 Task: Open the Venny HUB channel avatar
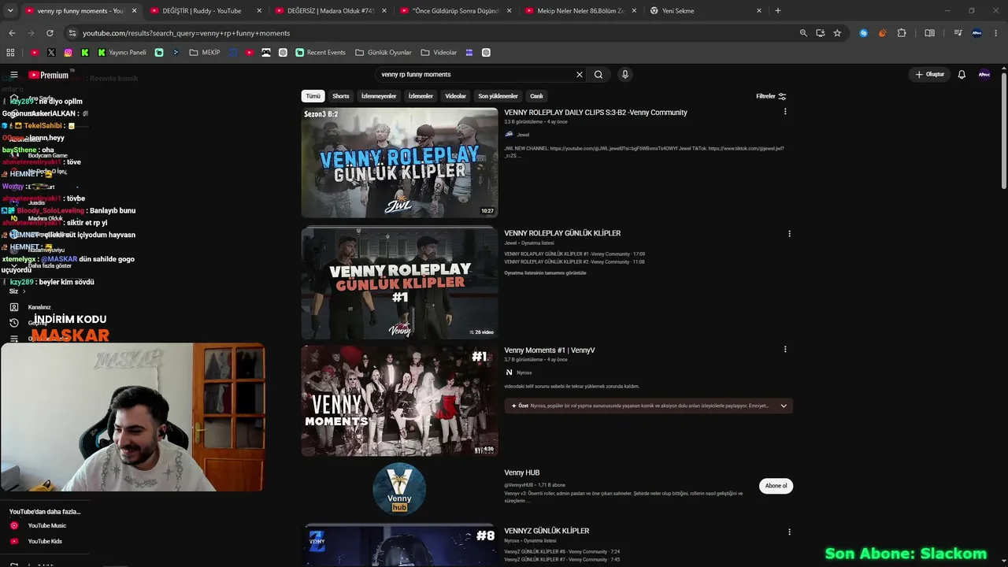click(399, 489)
